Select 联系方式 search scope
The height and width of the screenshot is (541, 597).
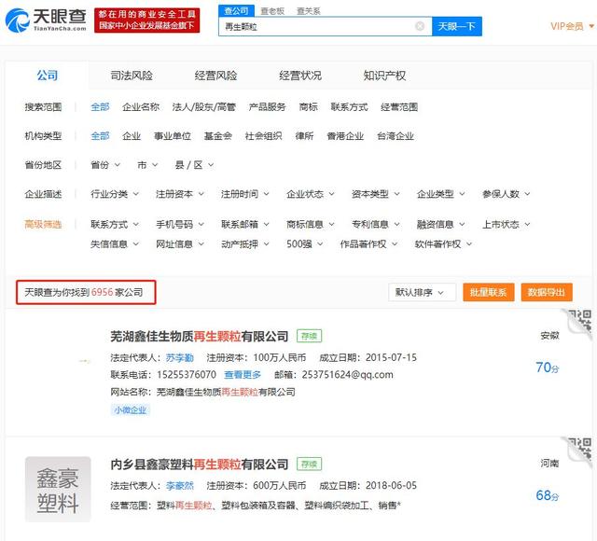point(350,107)
